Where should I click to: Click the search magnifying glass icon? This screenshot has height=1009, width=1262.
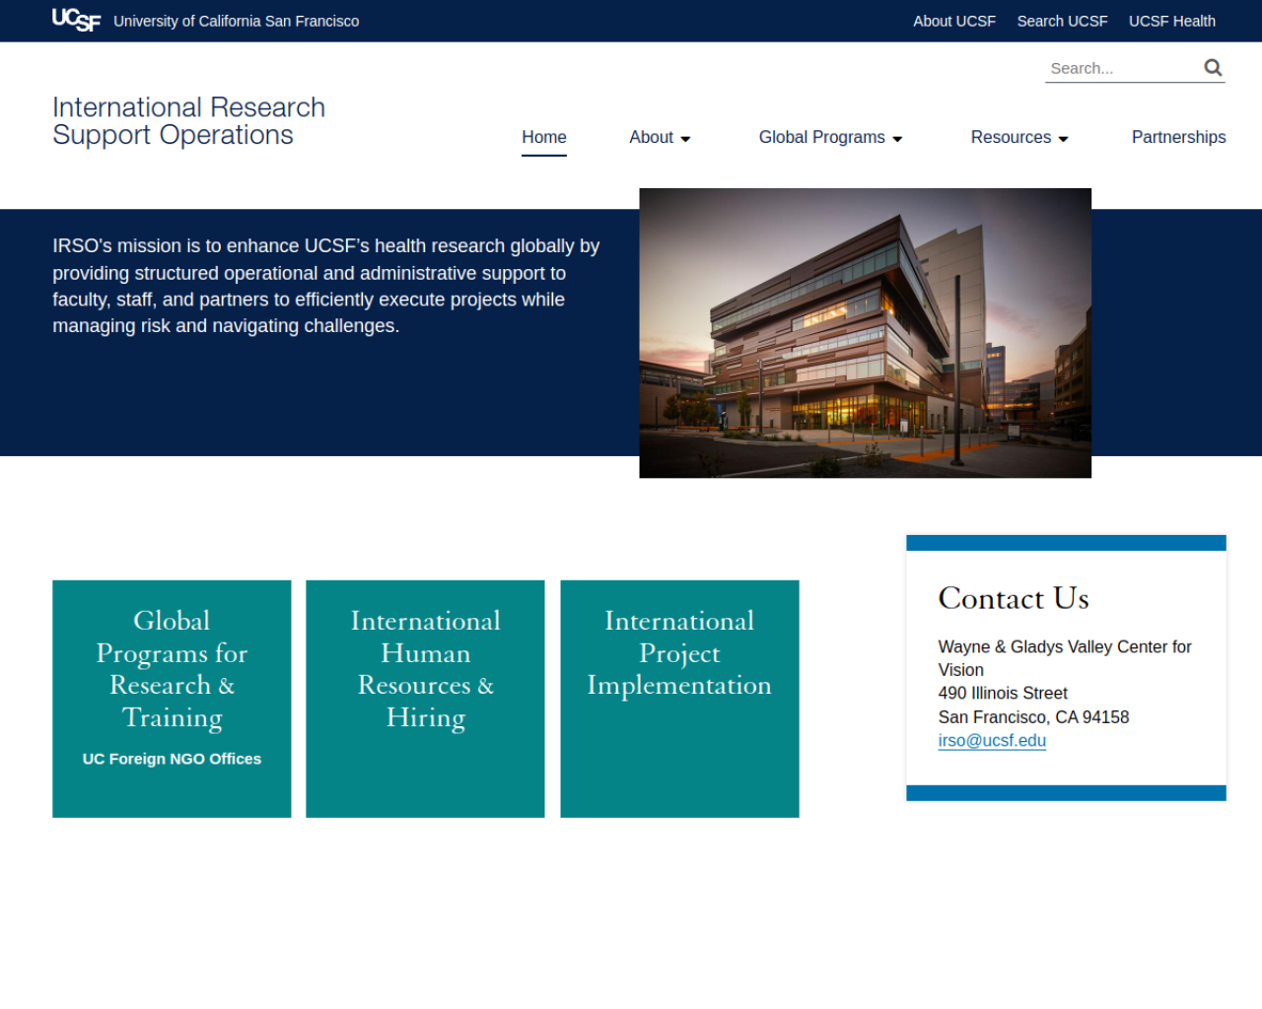click(1213, 68)
